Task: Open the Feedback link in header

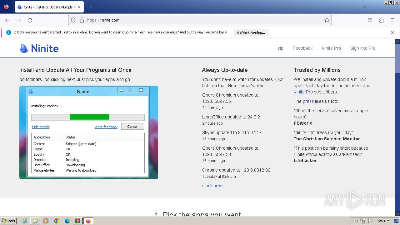Action: [302, 48]
